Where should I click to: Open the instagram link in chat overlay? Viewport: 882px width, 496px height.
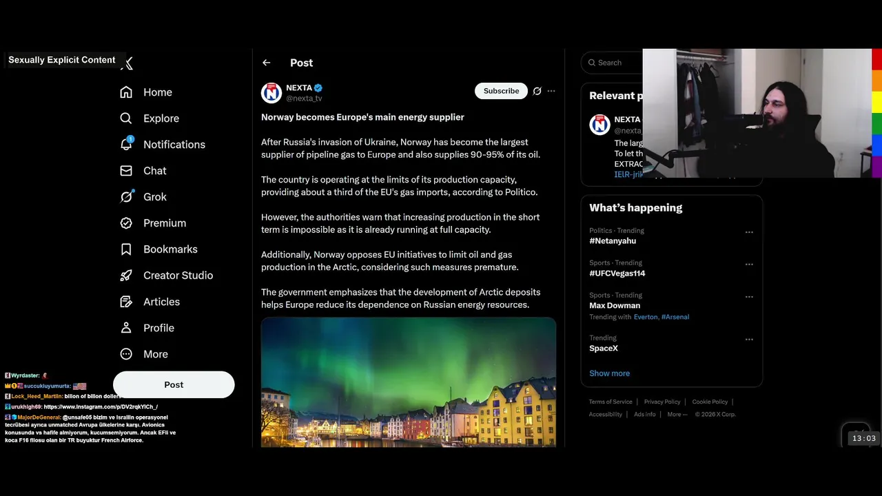pos(101,406)
